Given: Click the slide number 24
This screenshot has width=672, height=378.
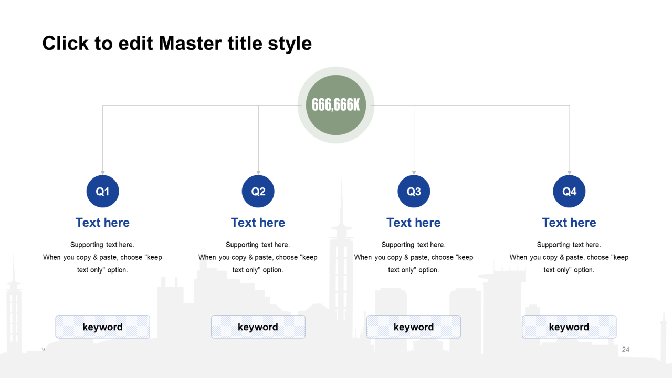Looking at the screenshot, I should tap(625, 350).
